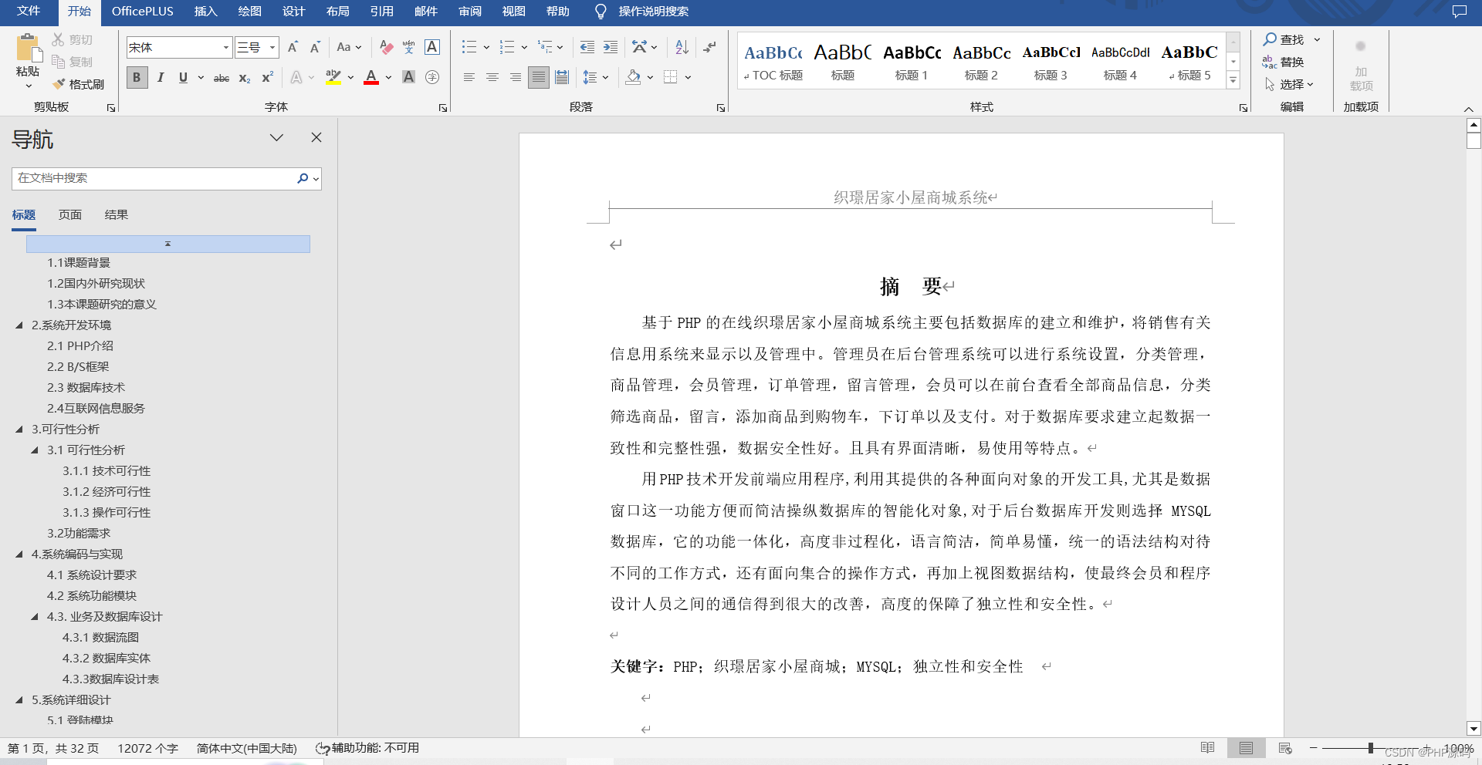Expand the styles gallery more arrow
Viewport: 1482px width, 765px height.
(1233, 79)
